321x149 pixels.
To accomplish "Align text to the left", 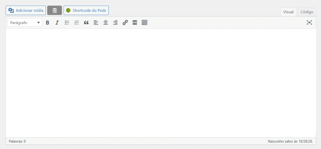I will [x=96, y=23].
